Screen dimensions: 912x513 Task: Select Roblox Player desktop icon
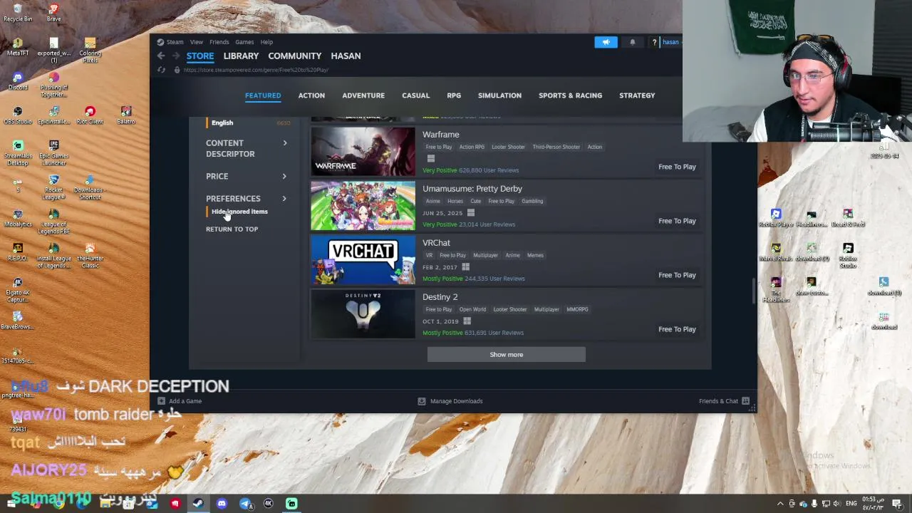776,217
